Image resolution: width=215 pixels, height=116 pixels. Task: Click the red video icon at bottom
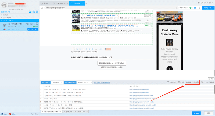[10, 114]
